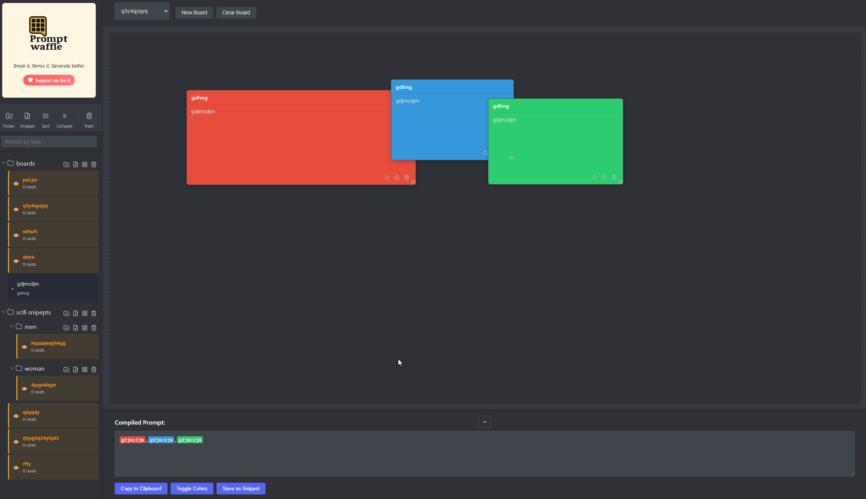
Task: Open the hqaaqwayh4qg board
Action: click(57, 346)
